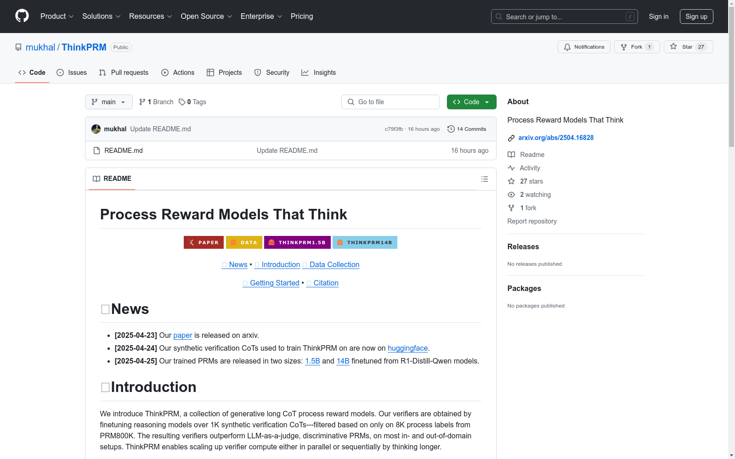Viewport: 735px width, 459px height.
Task: Click the DATA badge
Action: pos(244,242)
